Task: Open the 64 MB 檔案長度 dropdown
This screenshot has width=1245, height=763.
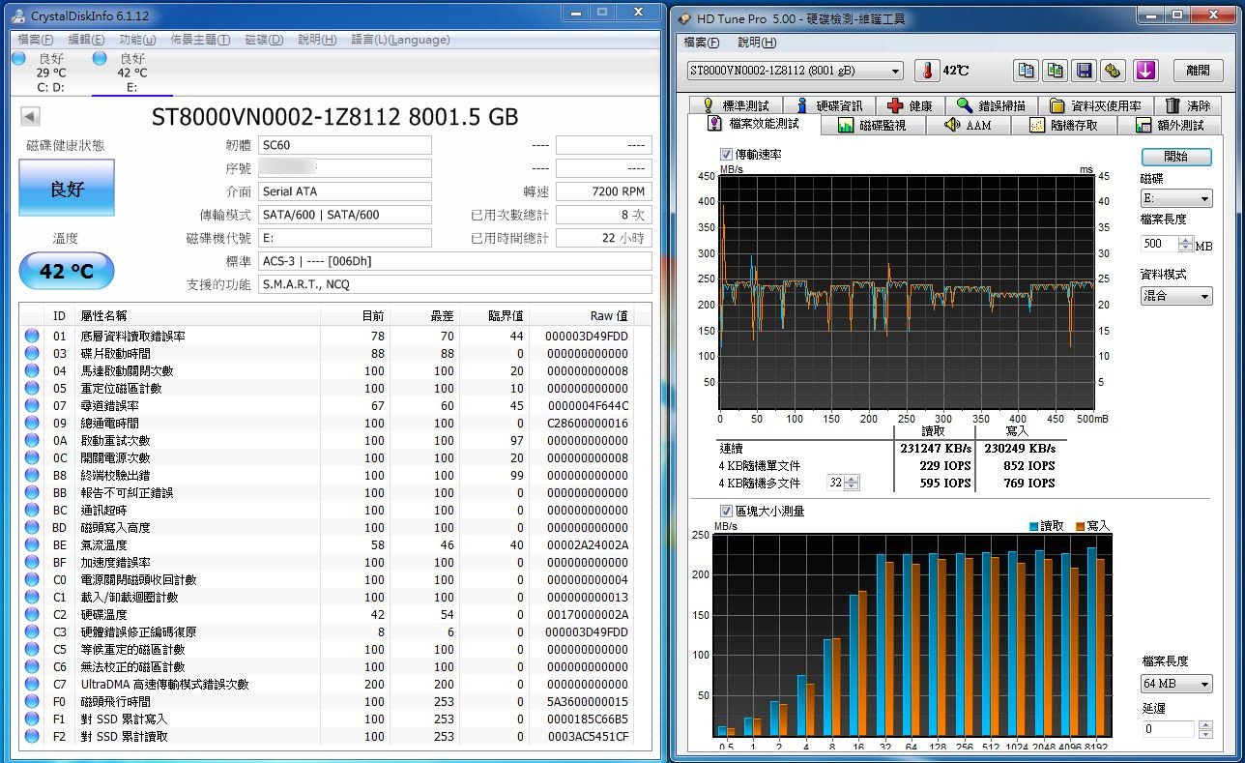Action: (x=1175, y=684)
